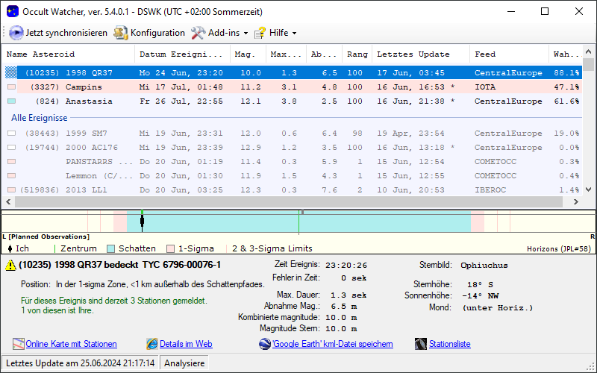Open Konfiguration from the toolbar icon
The height and width of the screenshot is (373, 597).
tap(121, 33)
